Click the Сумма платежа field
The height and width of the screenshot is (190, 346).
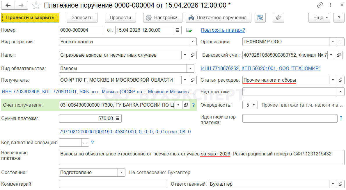pyautogui.click(x=87, y=118)
